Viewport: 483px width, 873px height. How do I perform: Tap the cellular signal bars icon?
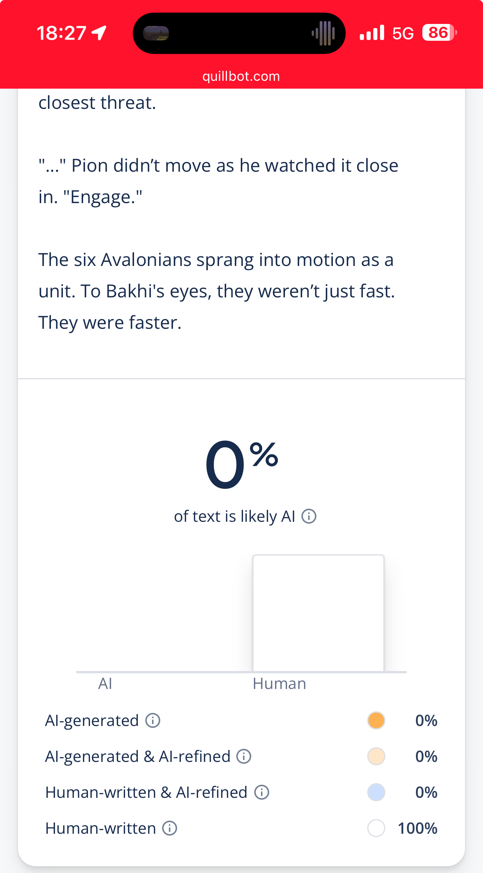[x=372, y=33]
